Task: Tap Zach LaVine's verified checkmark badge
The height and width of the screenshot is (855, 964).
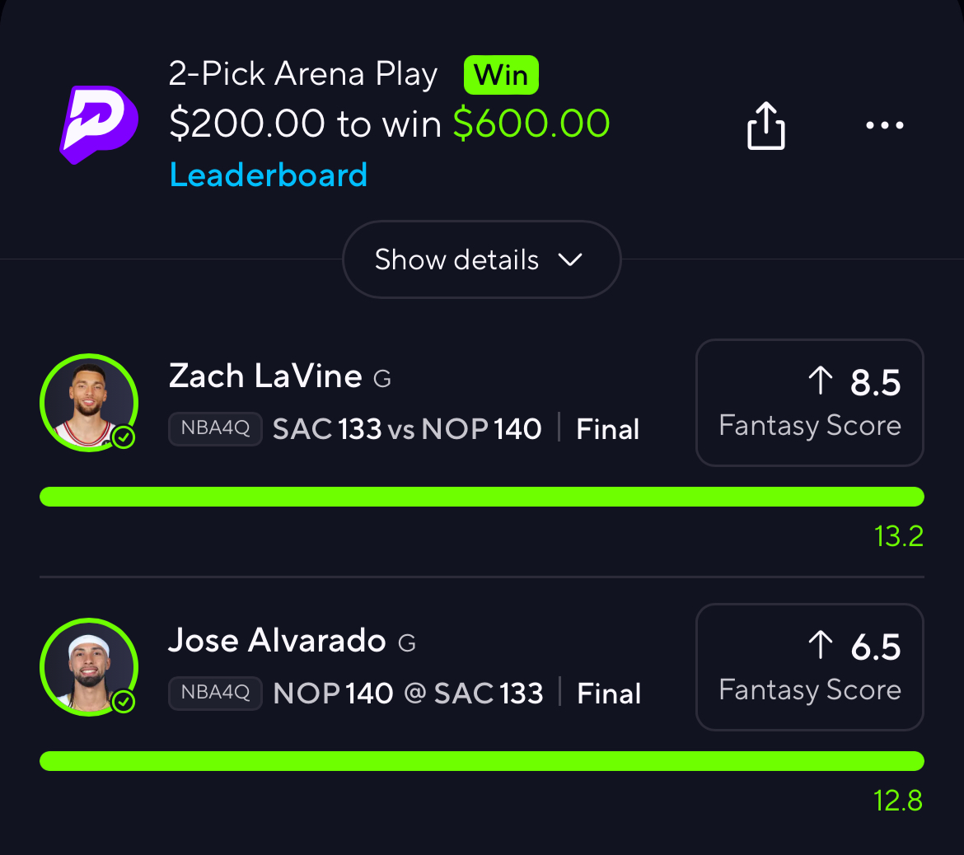Action: coord(124,437)
